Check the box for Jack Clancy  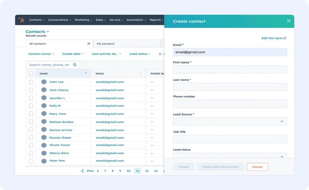(x=31, y=90)
